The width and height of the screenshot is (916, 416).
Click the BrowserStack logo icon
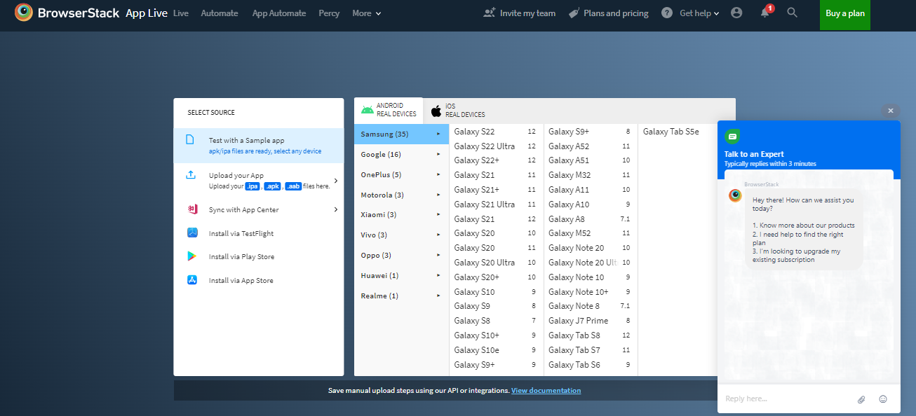pos(24,13)
